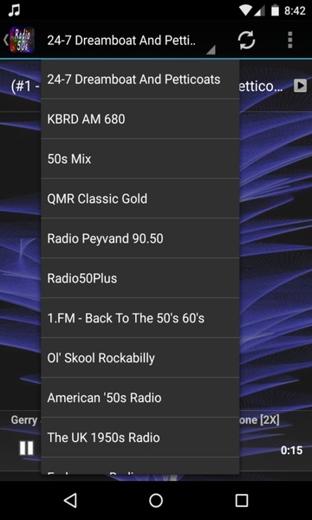Tap the Android home navigation button
Image resolution: width=312 pixels, height=520 pixels.
coord(156,500)
